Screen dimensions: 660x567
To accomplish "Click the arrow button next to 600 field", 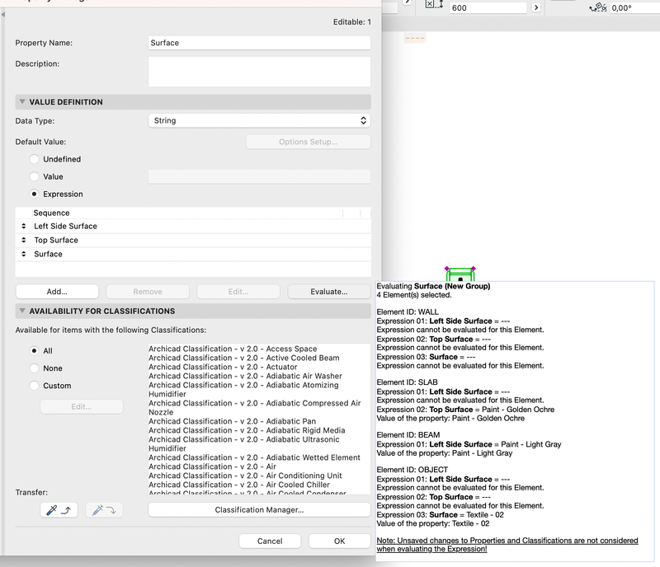I will pos(535,7).
